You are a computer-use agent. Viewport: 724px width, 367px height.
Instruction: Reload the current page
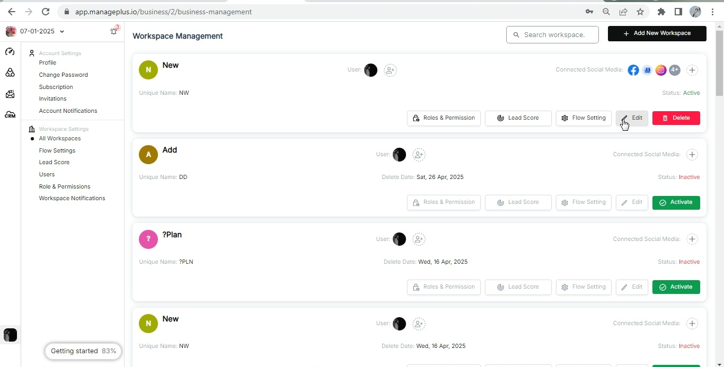pos(46,12)
